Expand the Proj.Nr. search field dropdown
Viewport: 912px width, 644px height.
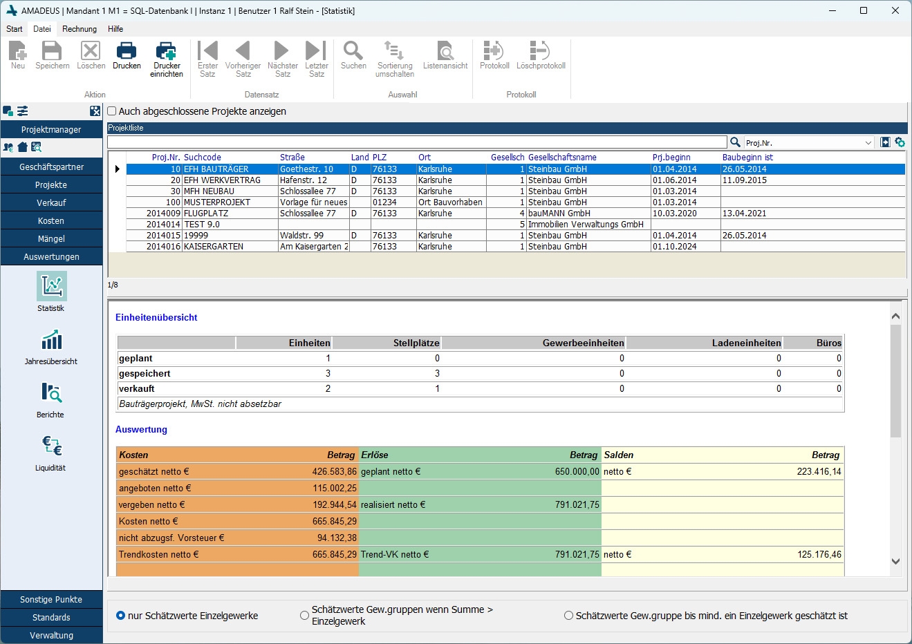(868, 143)
